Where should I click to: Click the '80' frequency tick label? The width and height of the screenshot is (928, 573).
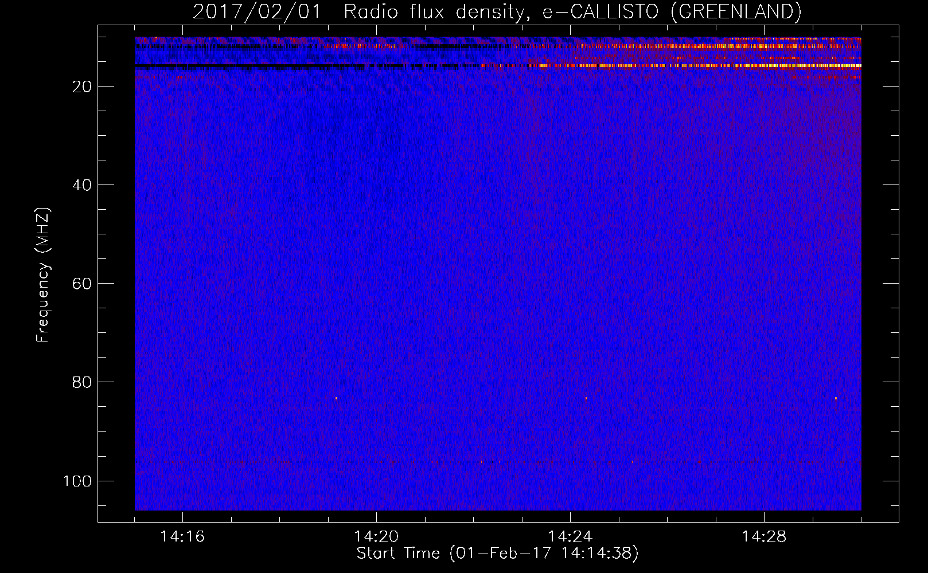pyautogui.click(x=83, y=382)
